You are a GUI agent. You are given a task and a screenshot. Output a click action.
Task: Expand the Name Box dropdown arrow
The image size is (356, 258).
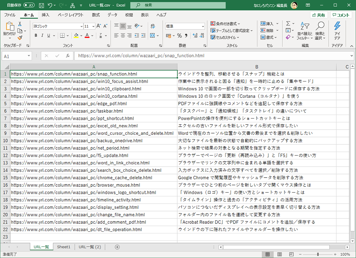pyautogui.click(x=29, y=56)
